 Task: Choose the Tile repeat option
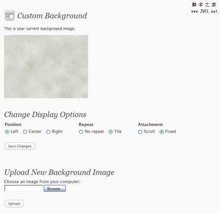pos(111,132)
